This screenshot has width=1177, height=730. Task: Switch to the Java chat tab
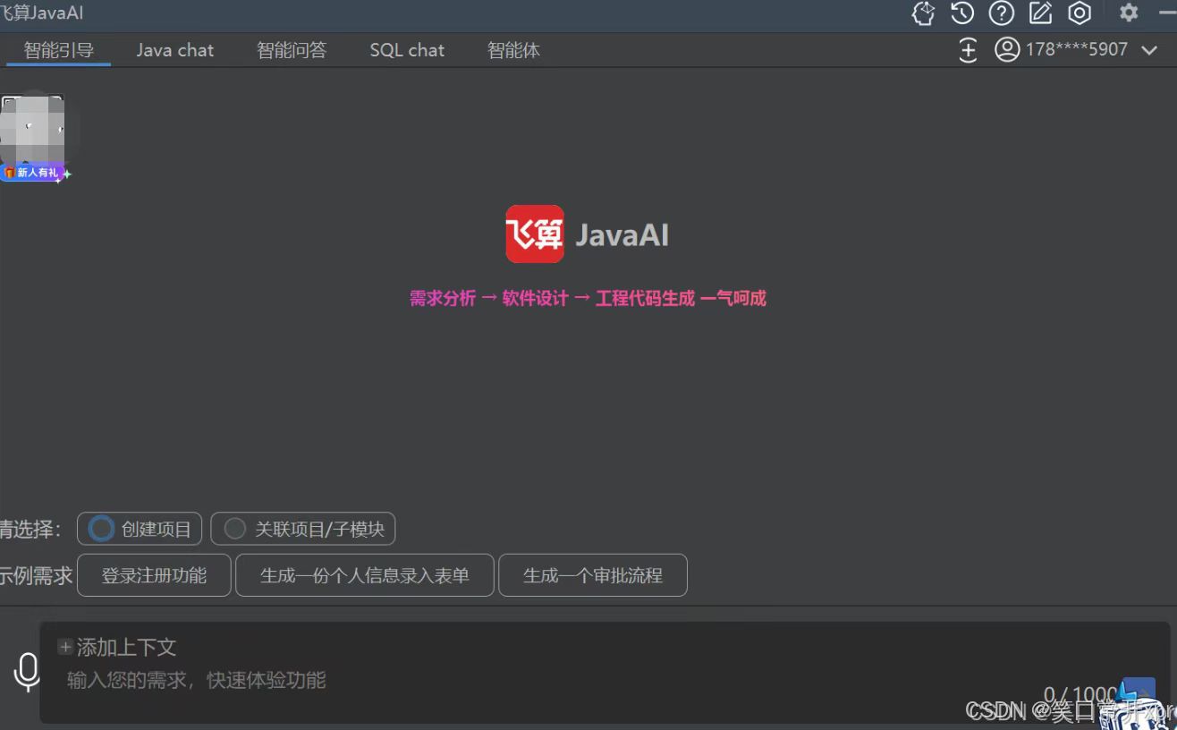coord(175,50)
